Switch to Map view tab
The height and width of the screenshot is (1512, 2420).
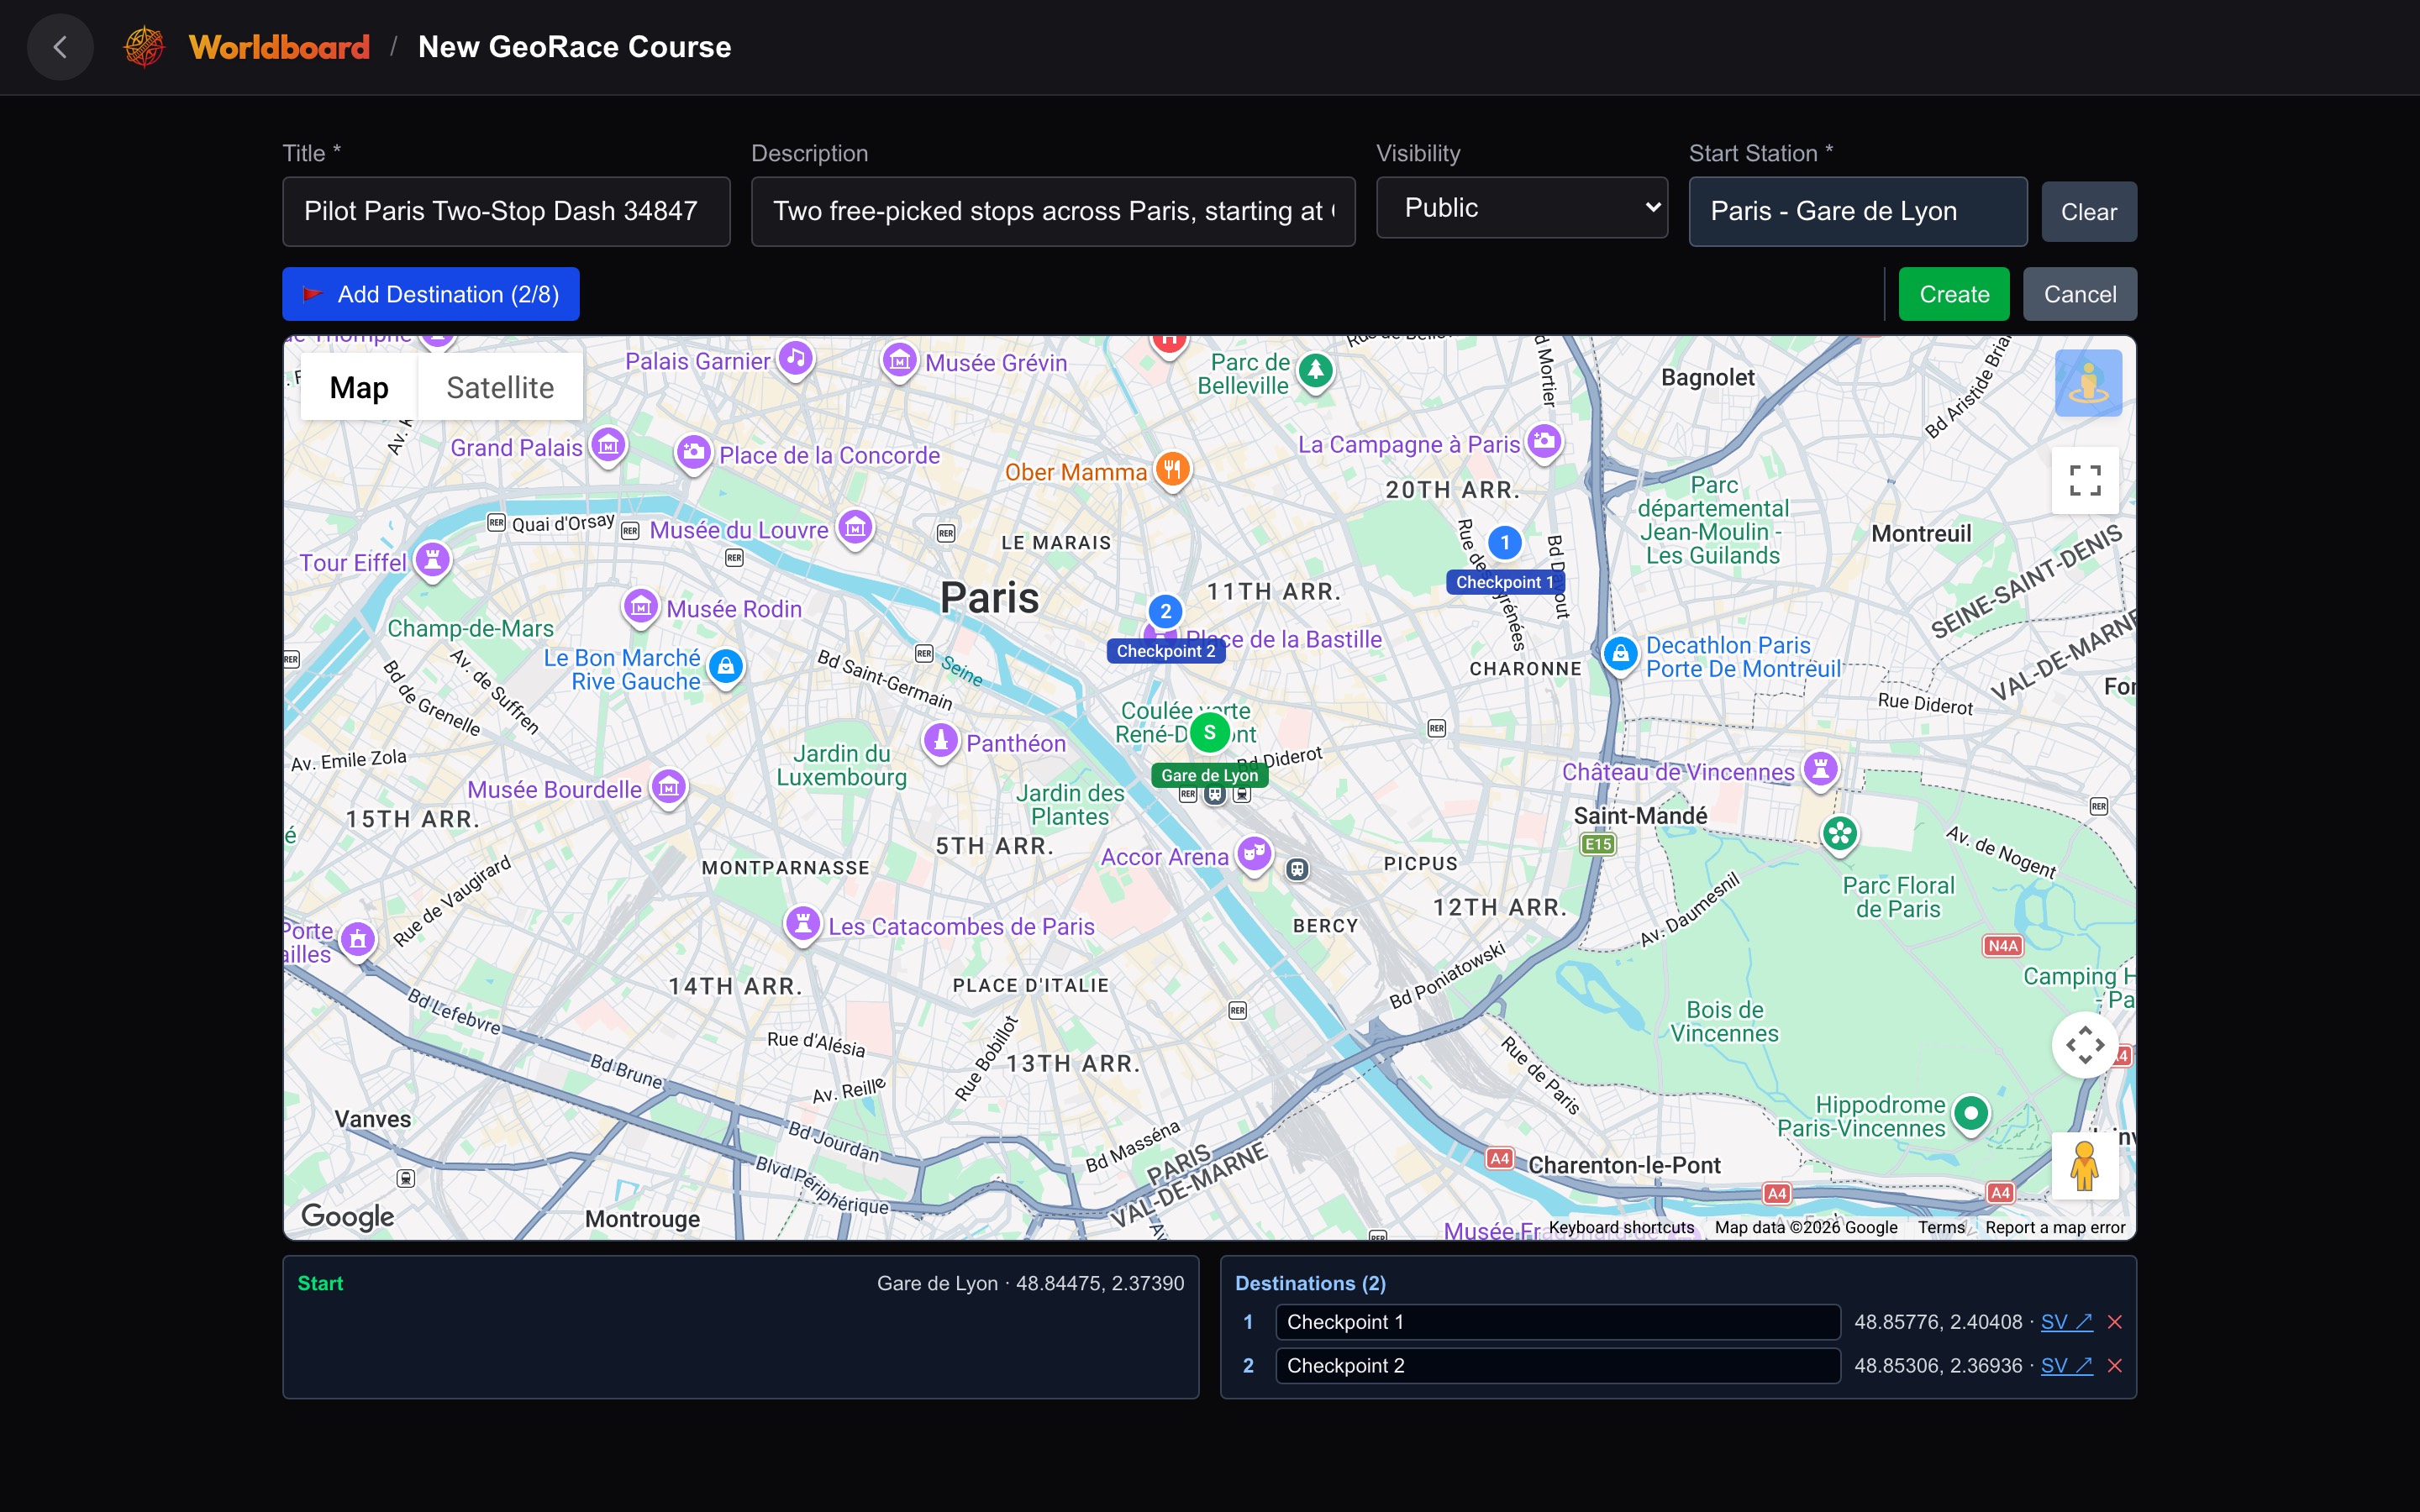point(359,387)
